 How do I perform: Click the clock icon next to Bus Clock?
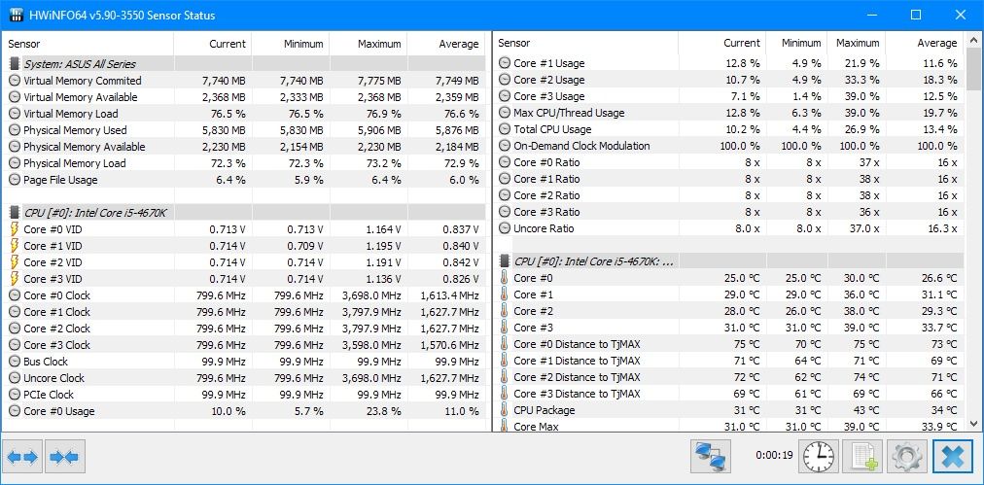pyautogui.click(x=15, y=362)
